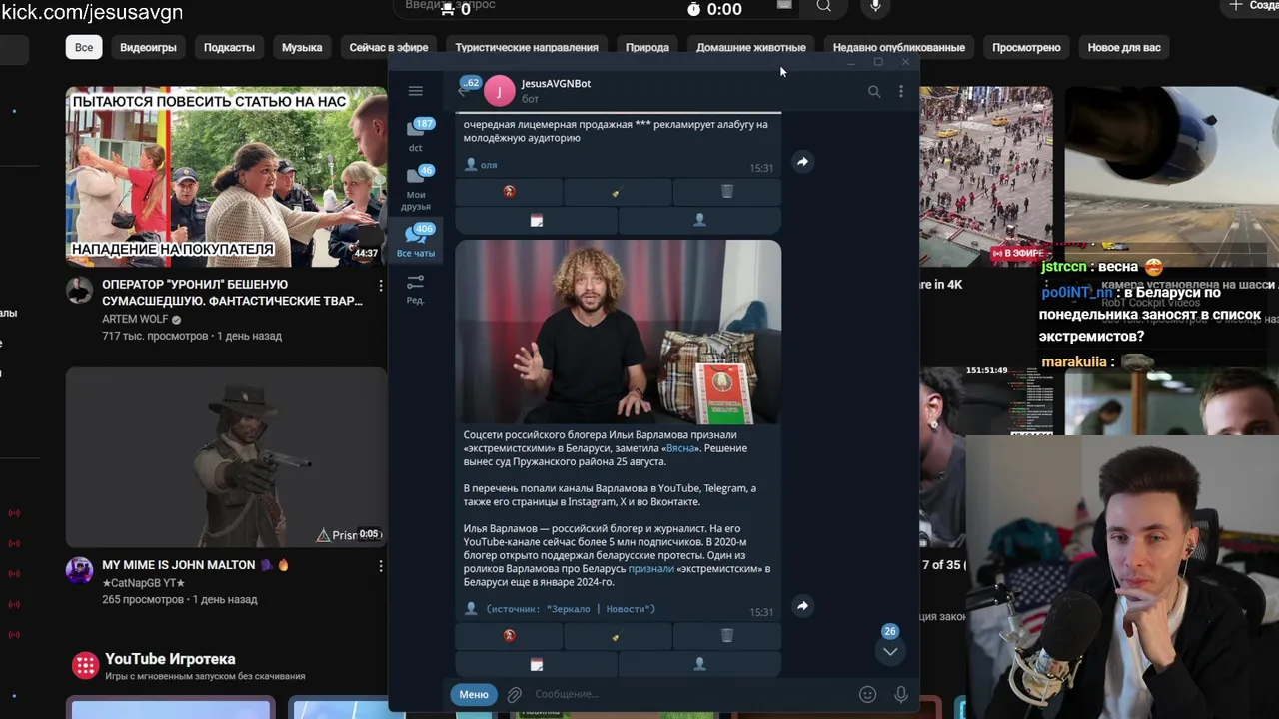The image size is (1279, 719).
Task: Search within the JesusAVGNBot chat
Action: coord(874,91)
